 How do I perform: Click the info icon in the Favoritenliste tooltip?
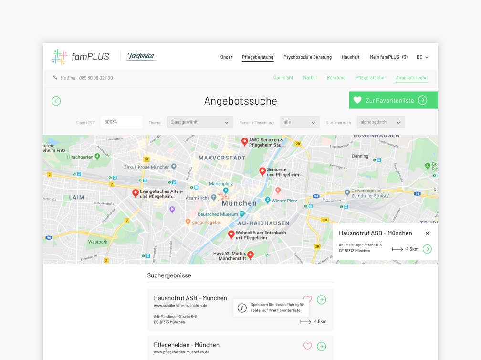(243, 307)
